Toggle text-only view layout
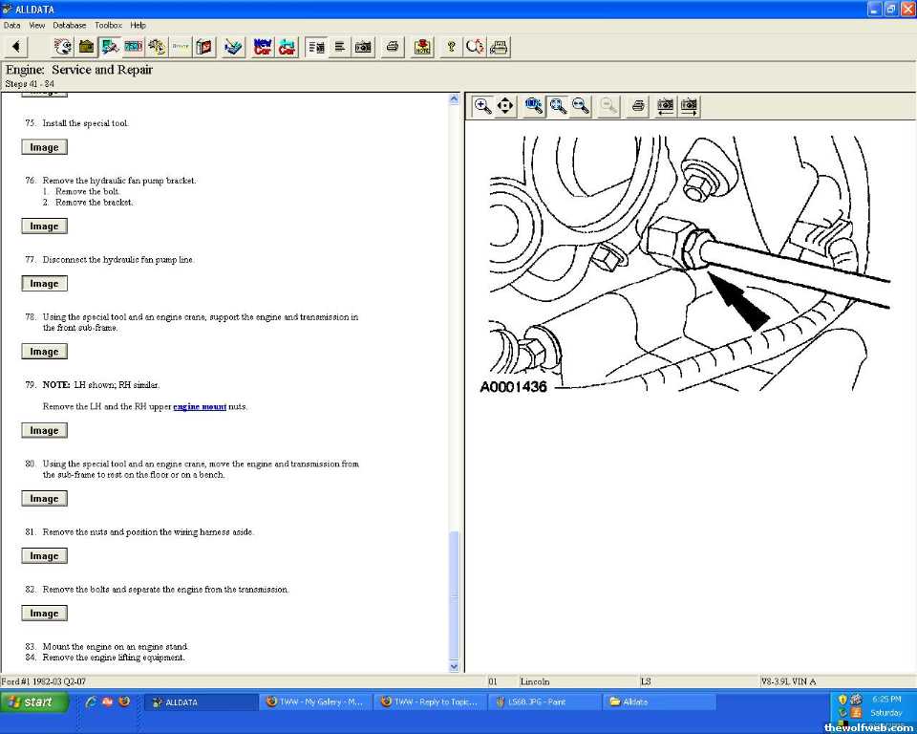917x734 pixels. coord(339,47)
